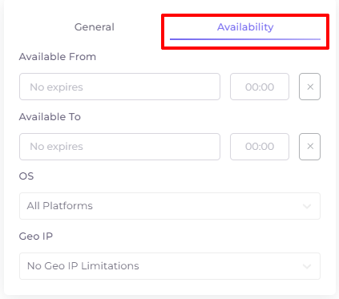Image resolution: width=339 pixels, height=299 pixels.
Task: Focus the Available From date field
Action: tap(119, 87)
